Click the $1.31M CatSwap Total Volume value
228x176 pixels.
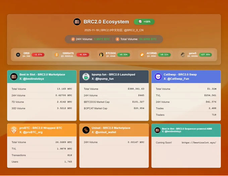tap(212, 89)
